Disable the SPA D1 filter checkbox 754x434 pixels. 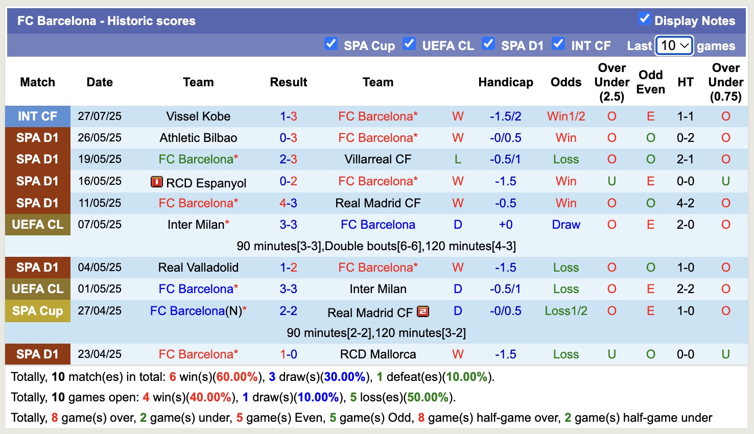point(488,44)
